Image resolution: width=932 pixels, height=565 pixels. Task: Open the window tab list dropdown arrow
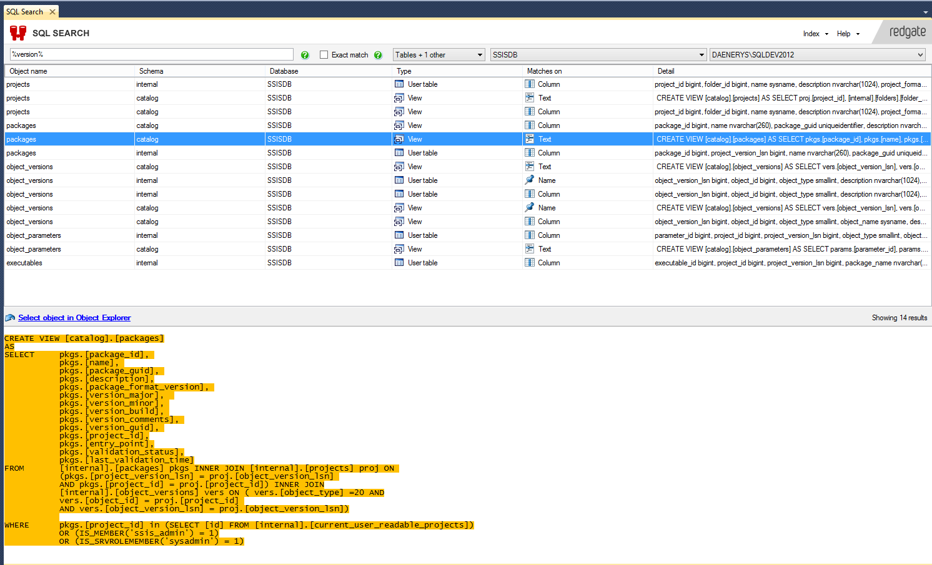pyautogui.click(x=925, y=12)
